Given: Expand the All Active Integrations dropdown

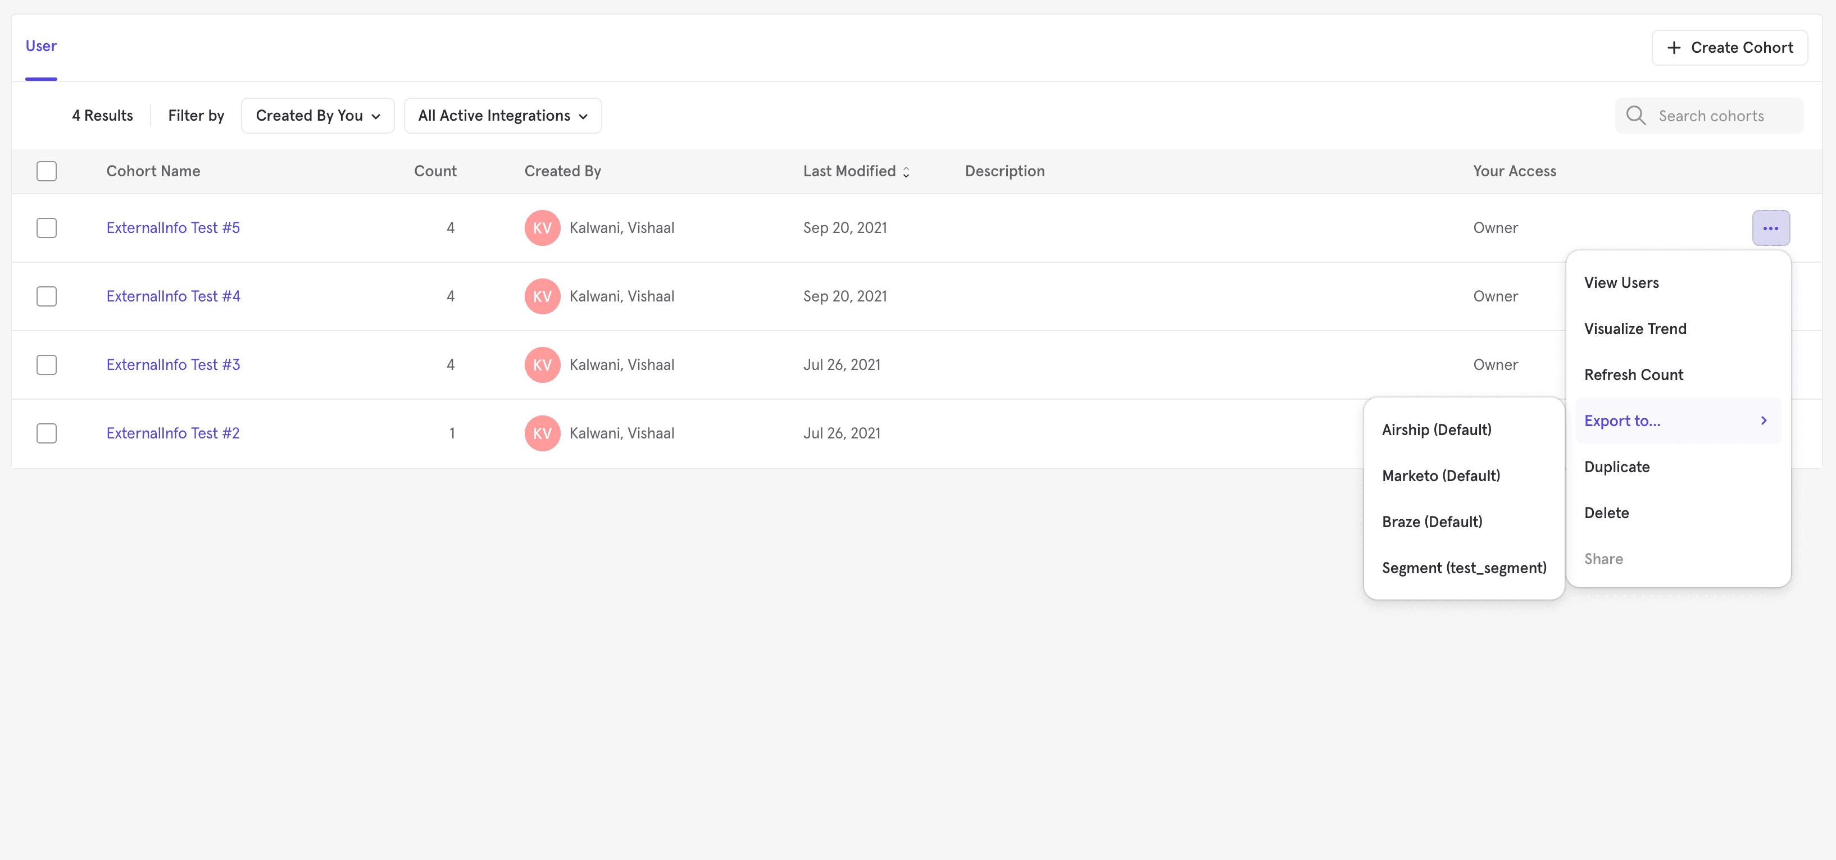Looking at the screenshot, I should (502, 115).
